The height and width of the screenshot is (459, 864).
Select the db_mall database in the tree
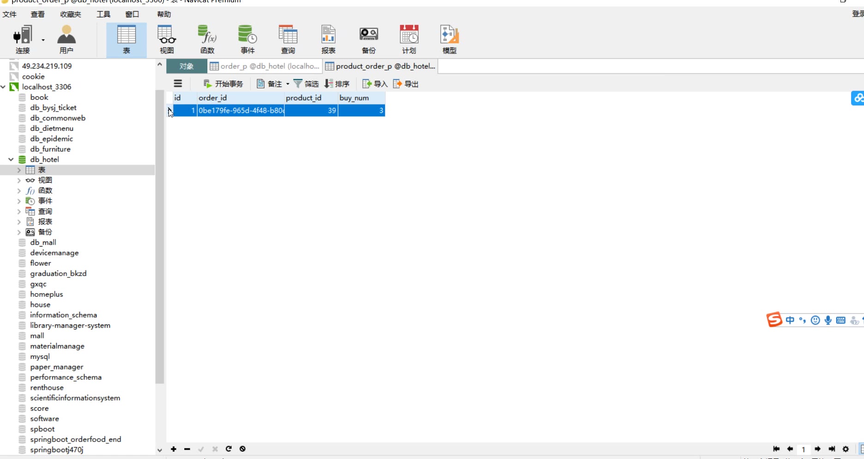pos(43,242)
